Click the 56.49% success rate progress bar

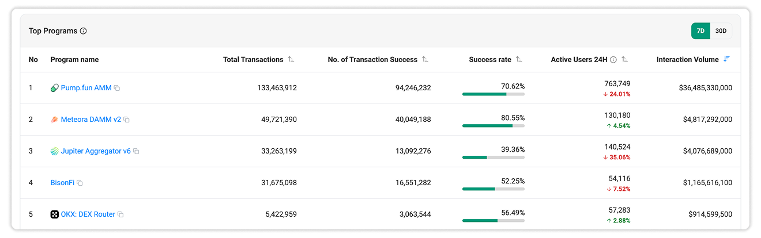pyautogui.click(x=493, y=220)
